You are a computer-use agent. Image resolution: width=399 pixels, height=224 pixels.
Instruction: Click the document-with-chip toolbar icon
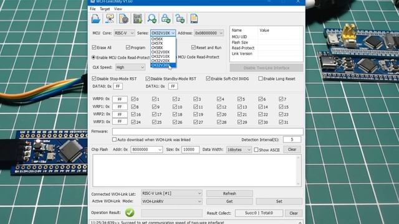tap(123, 19)
